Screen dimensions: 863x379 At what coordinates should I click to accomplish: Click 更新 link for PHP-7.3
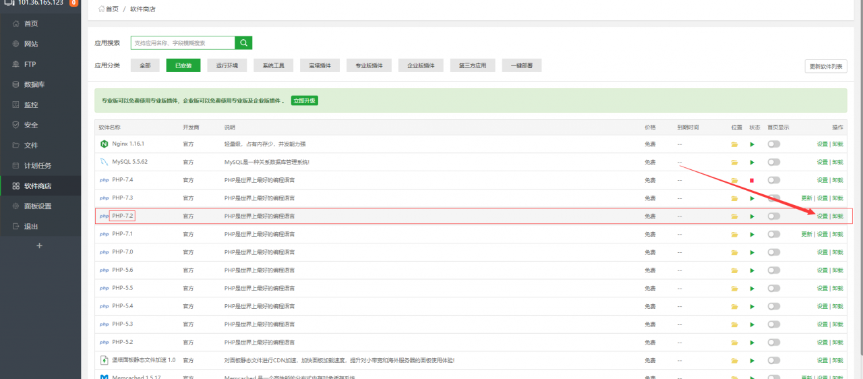point(806,198)
